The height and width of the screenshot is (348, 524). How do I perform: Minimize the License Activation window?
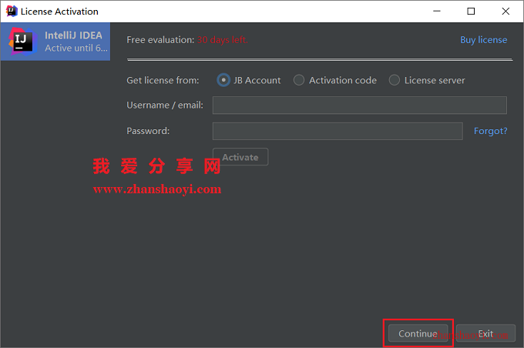pos(437,11)
